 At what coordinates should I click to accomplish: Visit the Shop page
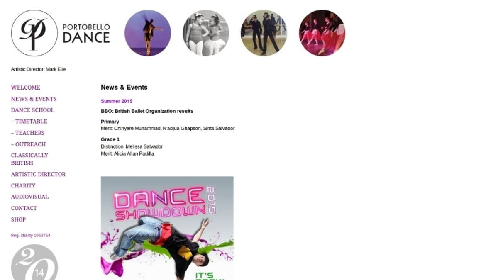(18, 219)
